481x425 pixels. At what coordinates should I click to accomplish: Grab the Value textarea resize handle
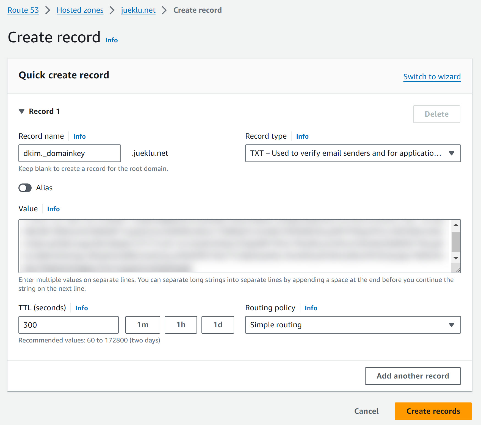[458, 270]
